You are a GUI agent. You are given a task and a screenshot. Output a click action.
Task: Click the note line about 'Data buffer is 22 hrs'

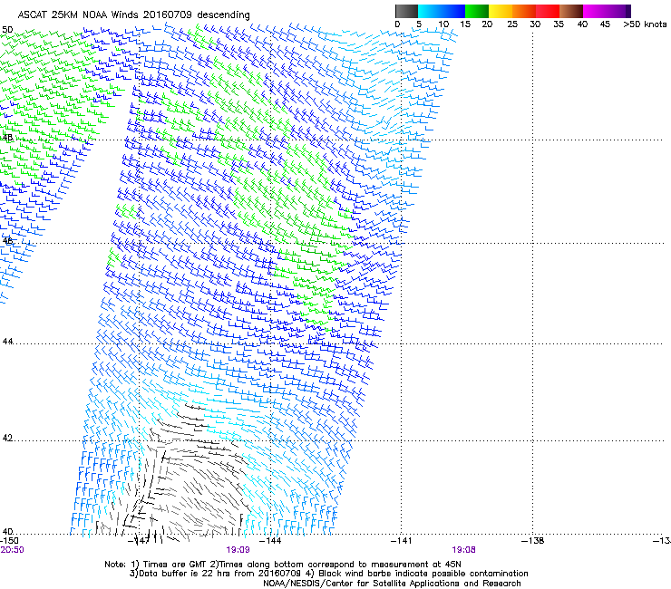pyautogui.click(x=328, y=574)
